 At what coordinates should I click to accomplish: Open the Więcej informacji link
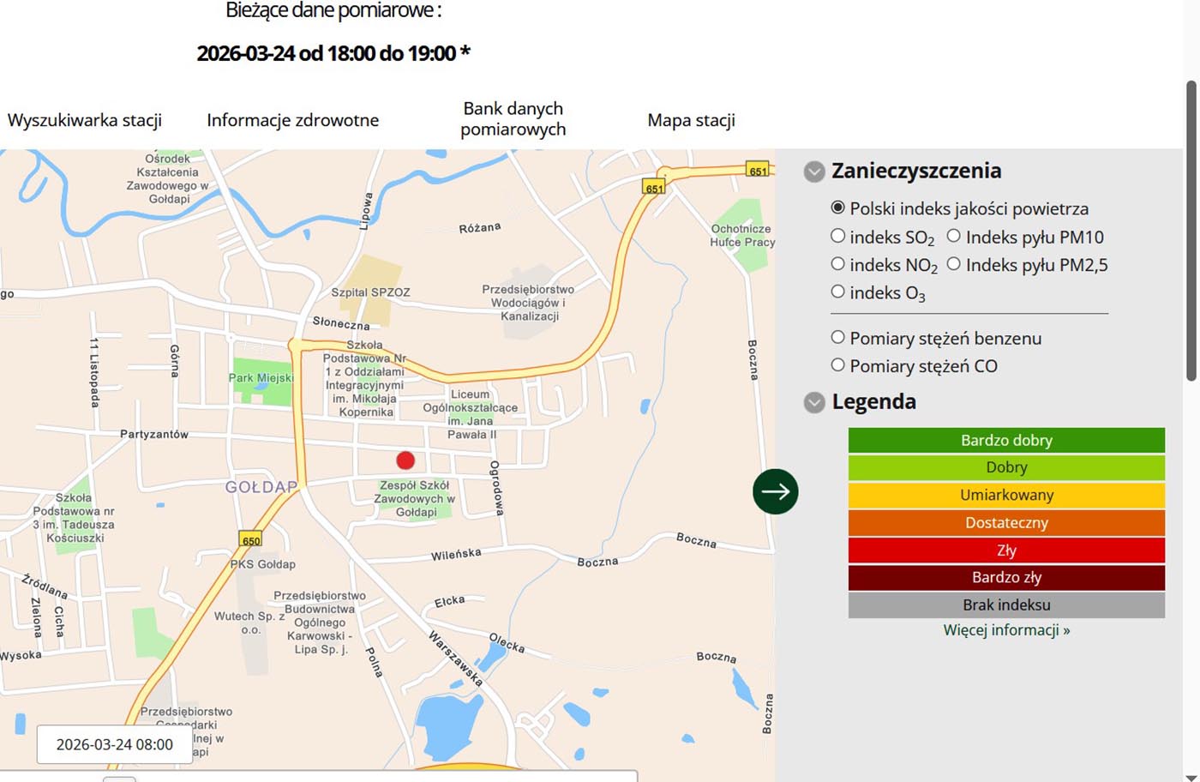[x=1006, y=630]
